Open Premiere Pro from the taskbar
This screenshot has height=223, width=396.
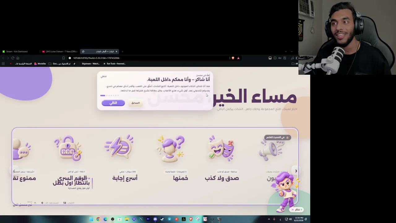[148, 219]
